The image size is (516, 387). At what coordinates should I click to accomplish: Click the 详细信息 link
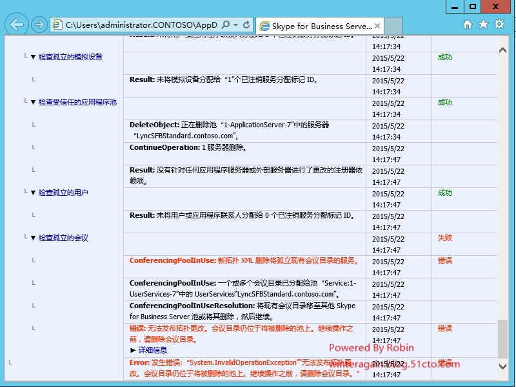[x=153, y=350]
